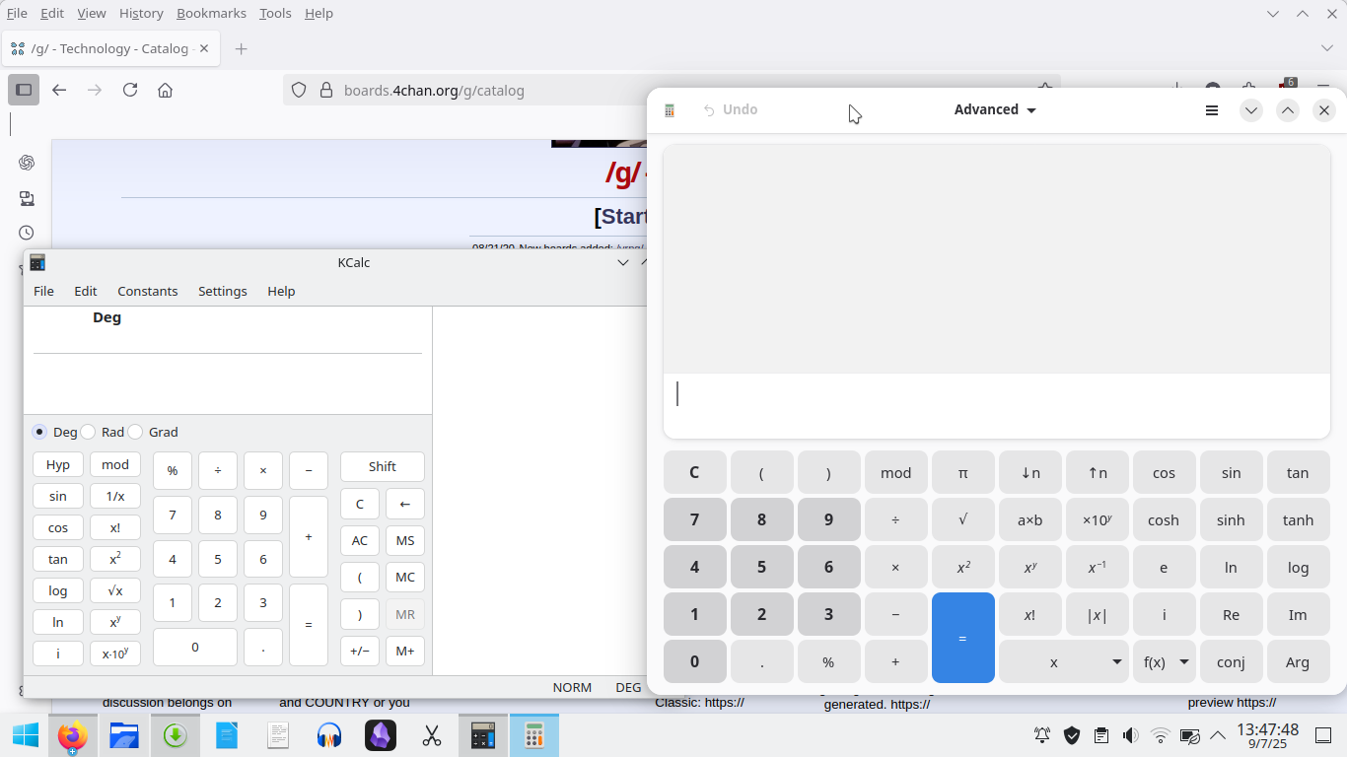The height and width of the screenshot is (757, 1347).
Task: Open KCalc Edit menu
Action: (x=86, y=291)
